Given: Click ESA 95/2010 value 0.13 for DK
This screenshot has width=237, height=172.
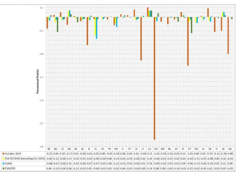Looking at the screenshot, I should click(x=69, y=158).
